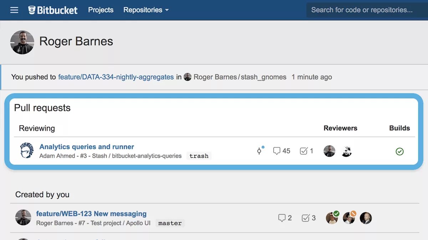Click the green successful build status icon
This screenshot has height=240, width=428.
(399, 151)
